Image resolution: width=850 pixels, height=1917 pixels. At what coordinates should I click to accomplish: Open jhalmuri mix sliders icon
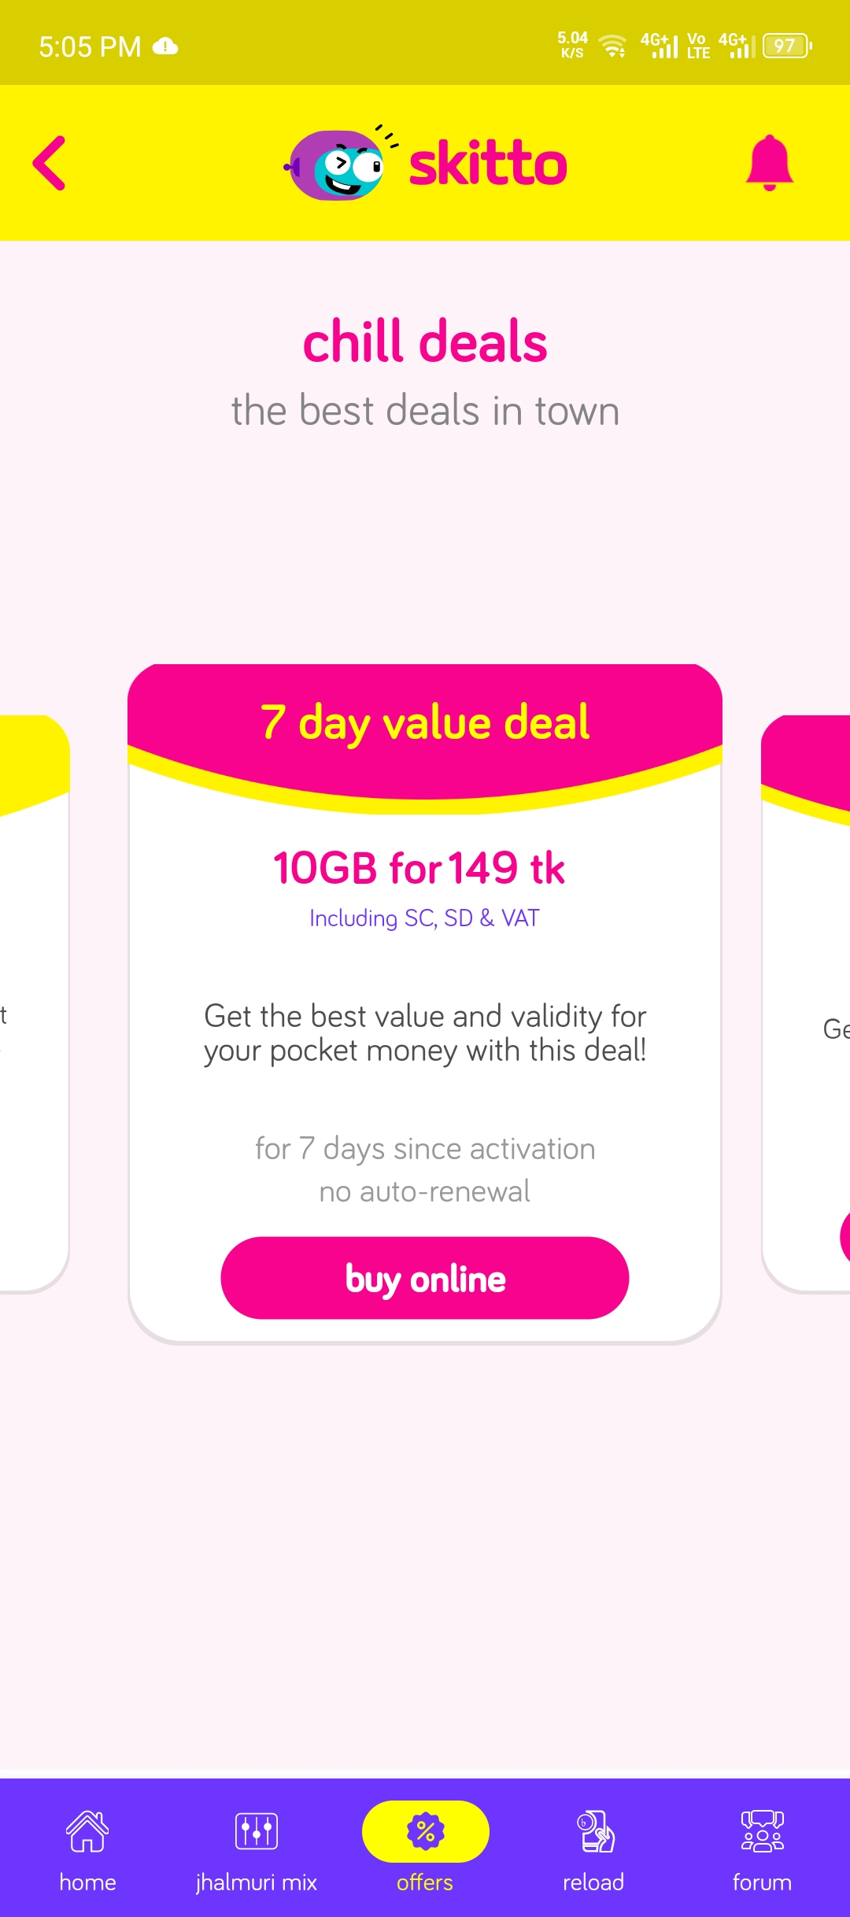[x=256, y=1830]
